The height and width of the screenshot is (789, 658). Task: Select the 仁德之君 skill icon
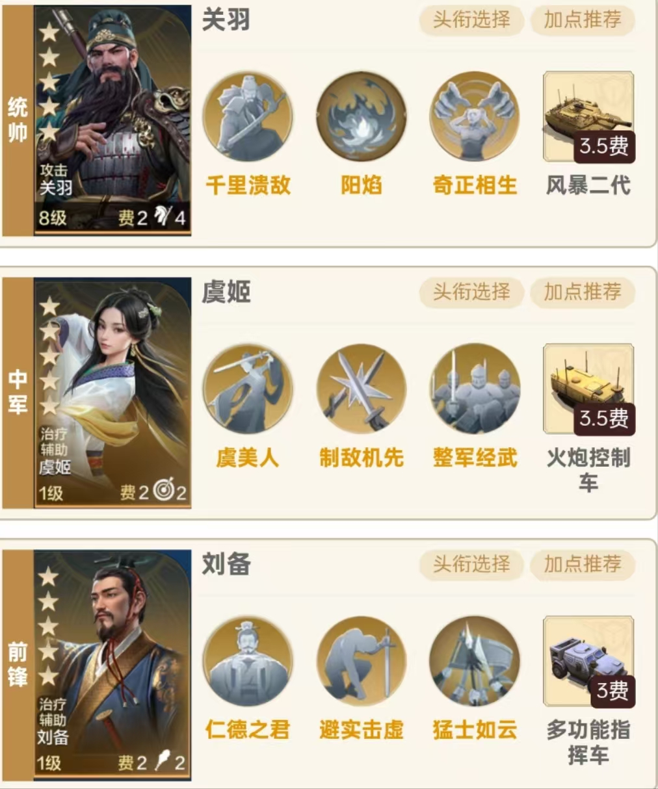(x=247, y=662)
